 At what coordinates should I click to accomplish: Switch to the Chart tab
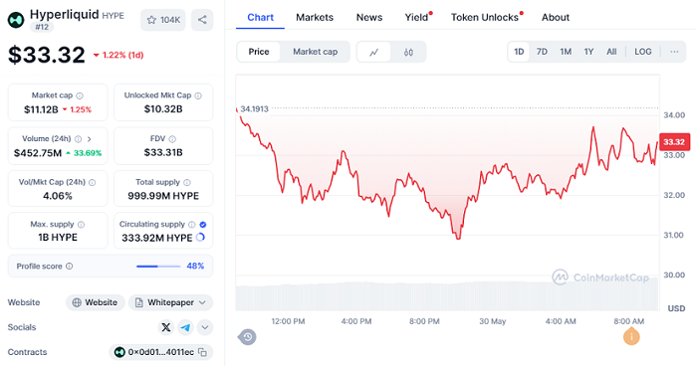tap(260, 17)
